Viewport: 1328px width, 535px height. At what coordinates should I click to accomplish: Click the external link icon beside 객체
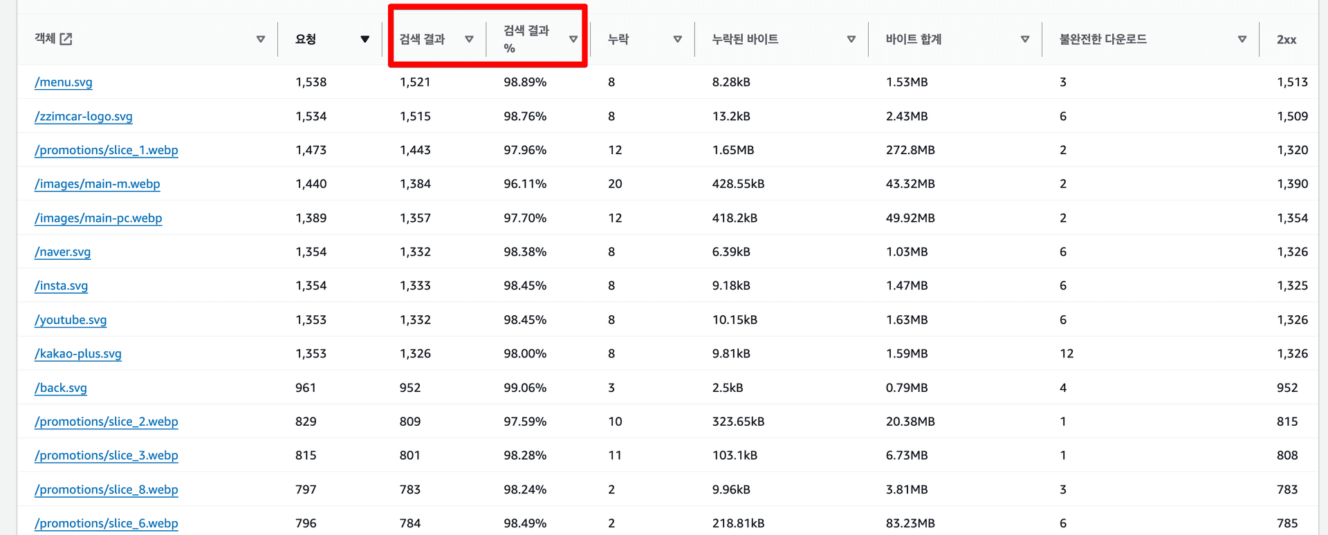(66, 39)
